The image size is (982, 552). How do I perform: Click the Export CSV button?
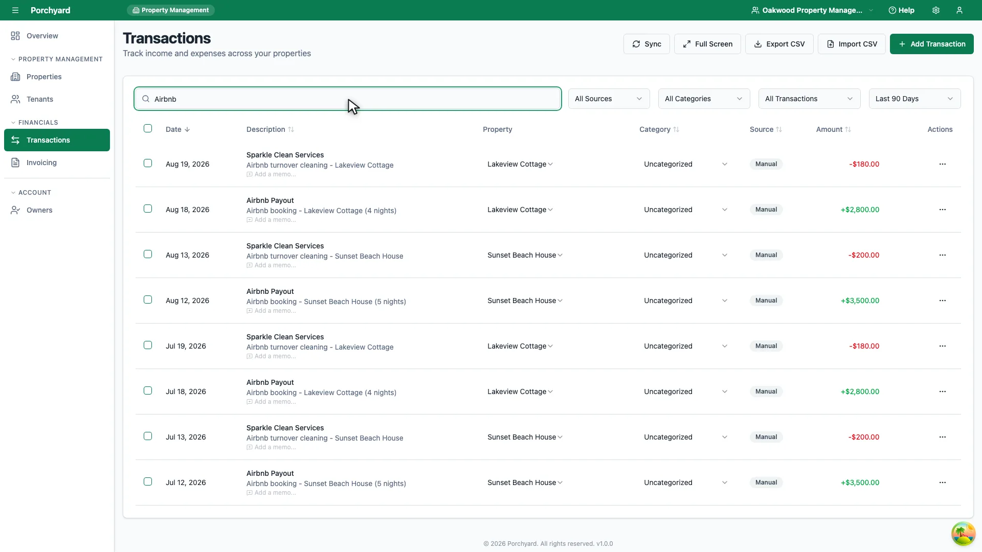point(779,44)
